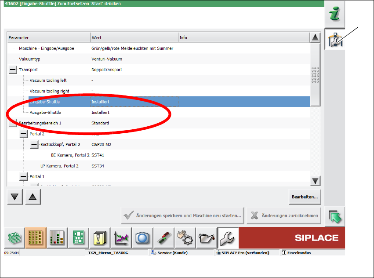Image resolution: width=374 pixels, height=278 pixels.
Task: Collapse the Portal 2 tree node
Action: pyautogui.click(x=23, y=134)
